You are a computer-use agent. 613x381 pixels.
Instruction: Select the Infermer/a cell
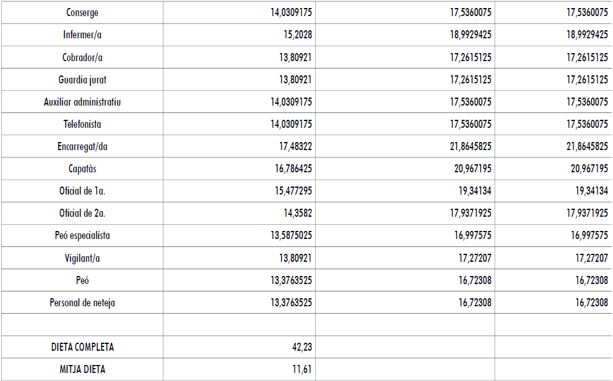pyautogui.click(x=82, y=35)
